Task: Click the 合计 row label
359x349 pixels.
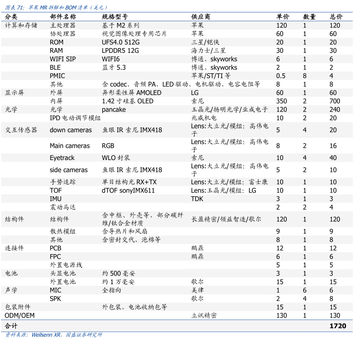Action: [11, 326]
